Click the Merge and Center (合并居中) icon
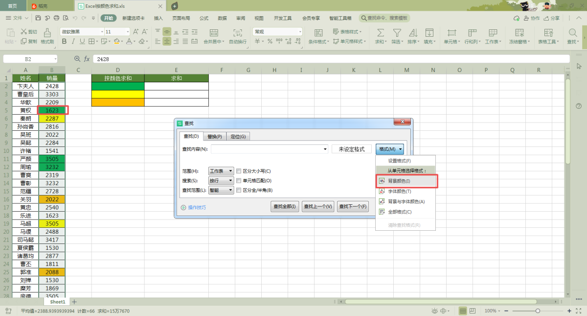587x316 pixels. point(213,33)
